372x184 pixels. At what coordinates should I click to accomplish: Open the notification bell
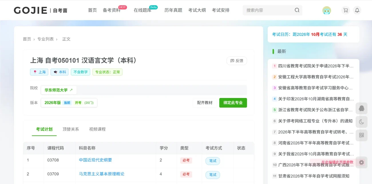[x=357, y=10]
